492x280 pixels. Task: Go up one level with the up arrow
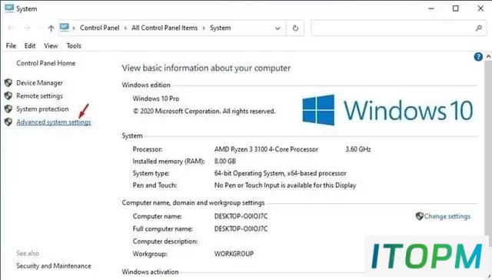pos(51,28)
